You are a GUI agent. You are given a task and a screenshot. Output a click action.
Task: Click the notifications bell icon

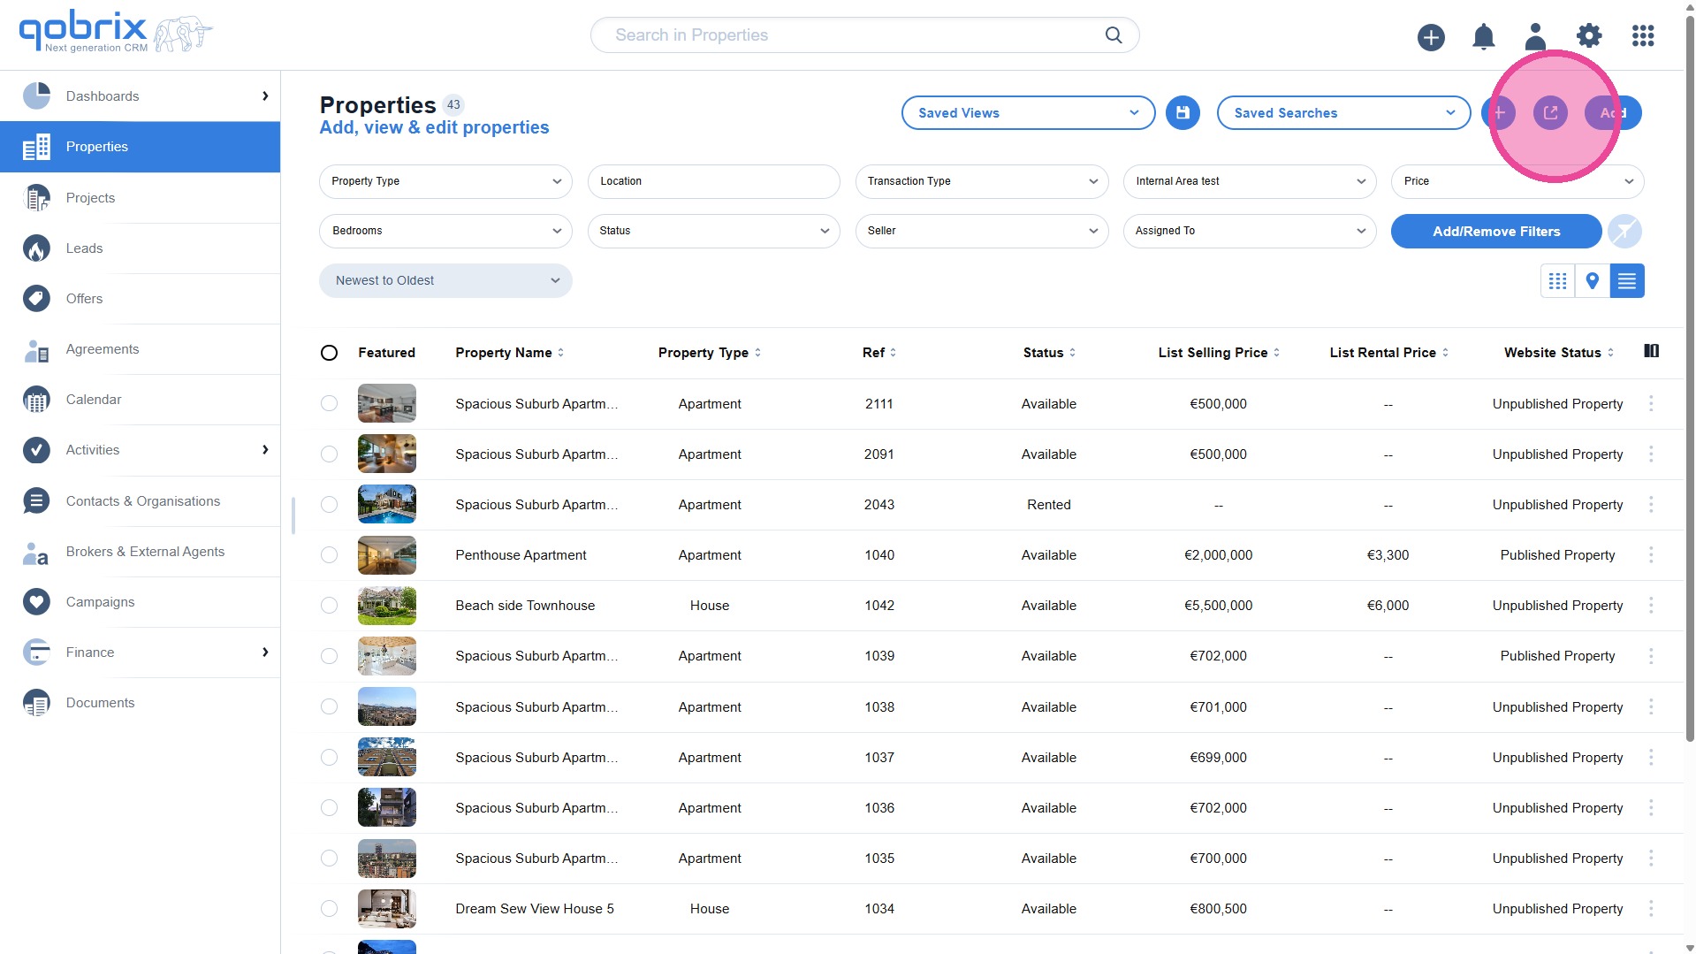coord(1483,36)
